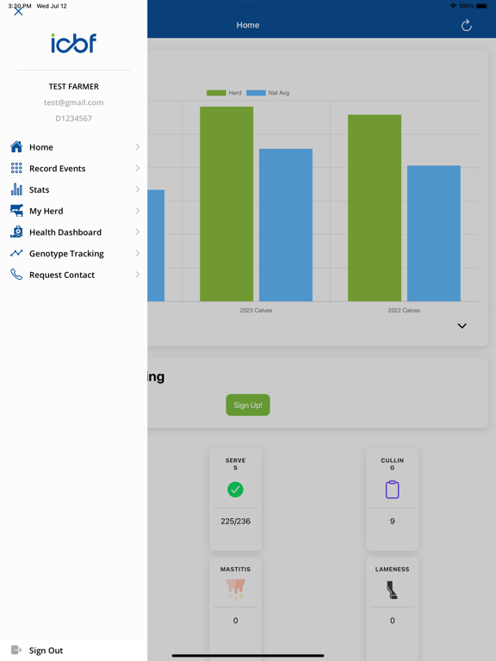Tap 2022 Calves green Herd bar

(375, 207)
